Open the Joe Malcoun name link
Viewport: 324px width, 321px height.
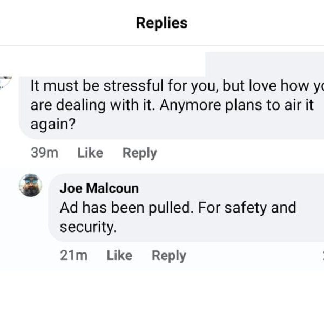pyautogui.click(x=99, y=188)
